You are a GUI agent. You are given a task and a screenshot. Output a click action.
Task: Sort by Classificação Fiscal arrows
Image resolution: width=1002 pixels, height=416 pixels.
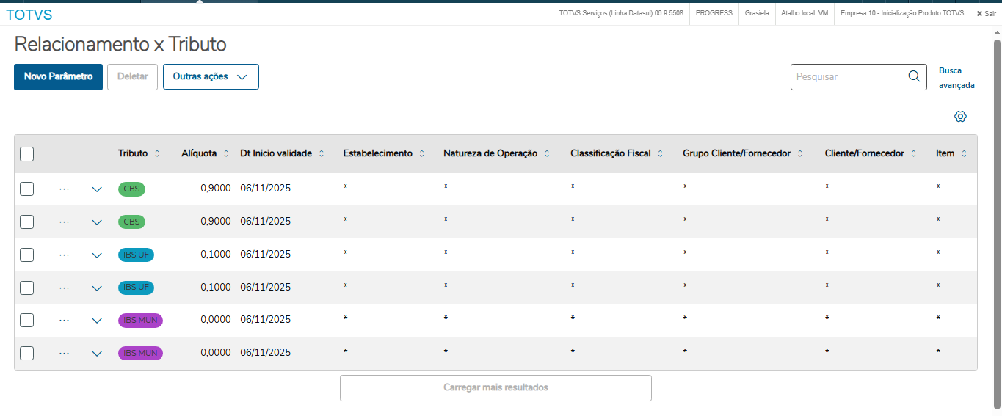pyautogui.click(x=660, y=153)
